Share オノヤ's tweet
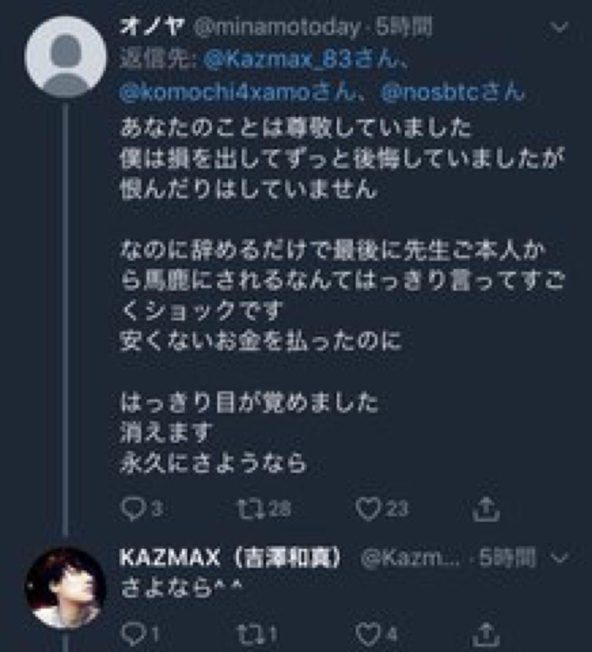 click(x=486, y=508)
